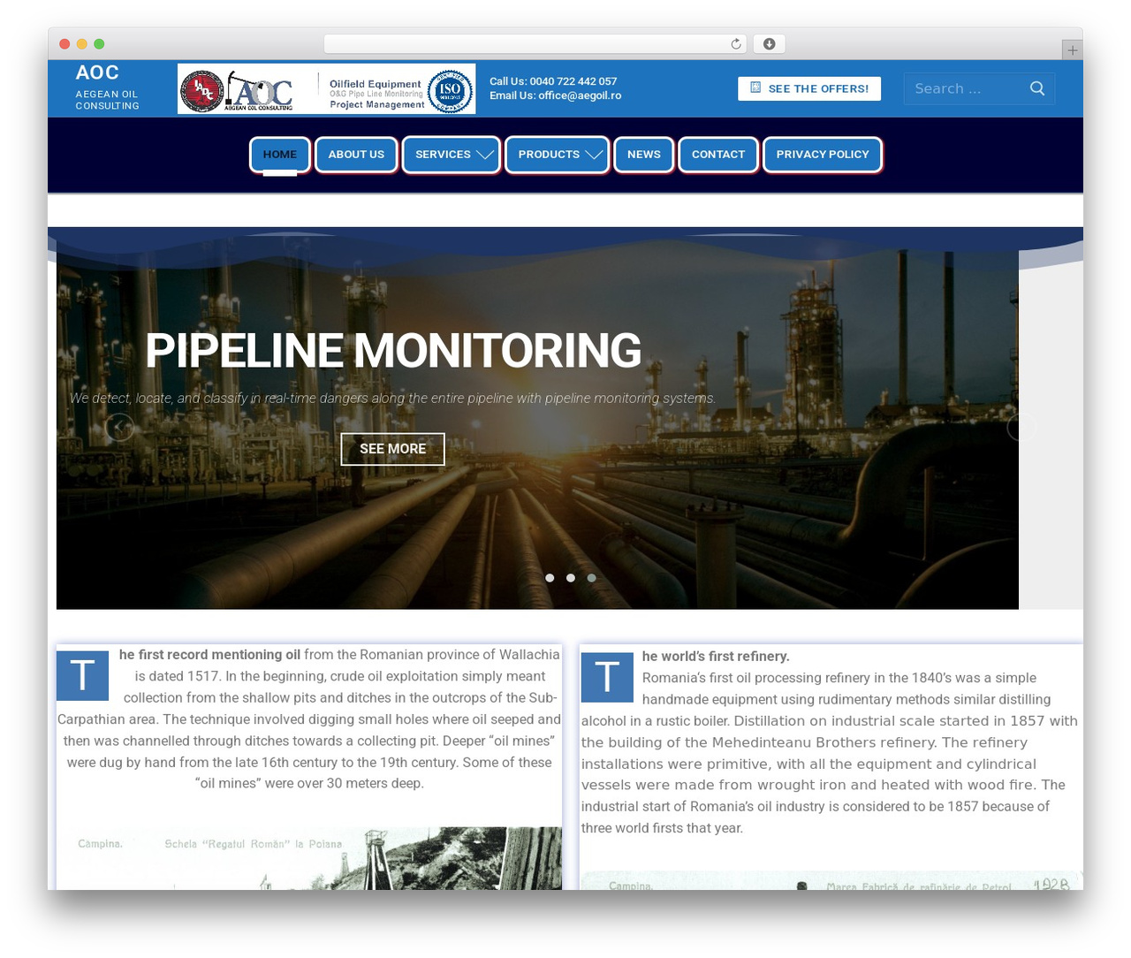1131x958 pixels.
Task: Click the AOC site title link
Action: (97, 72)
